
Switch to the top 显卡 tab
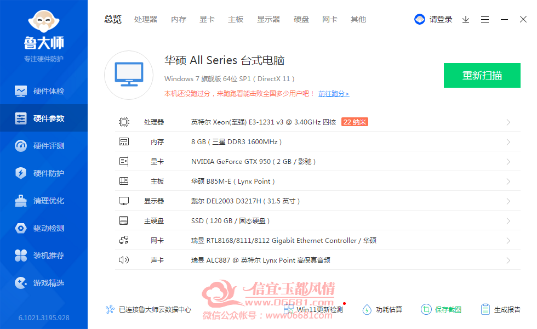(x=207, y=19)
